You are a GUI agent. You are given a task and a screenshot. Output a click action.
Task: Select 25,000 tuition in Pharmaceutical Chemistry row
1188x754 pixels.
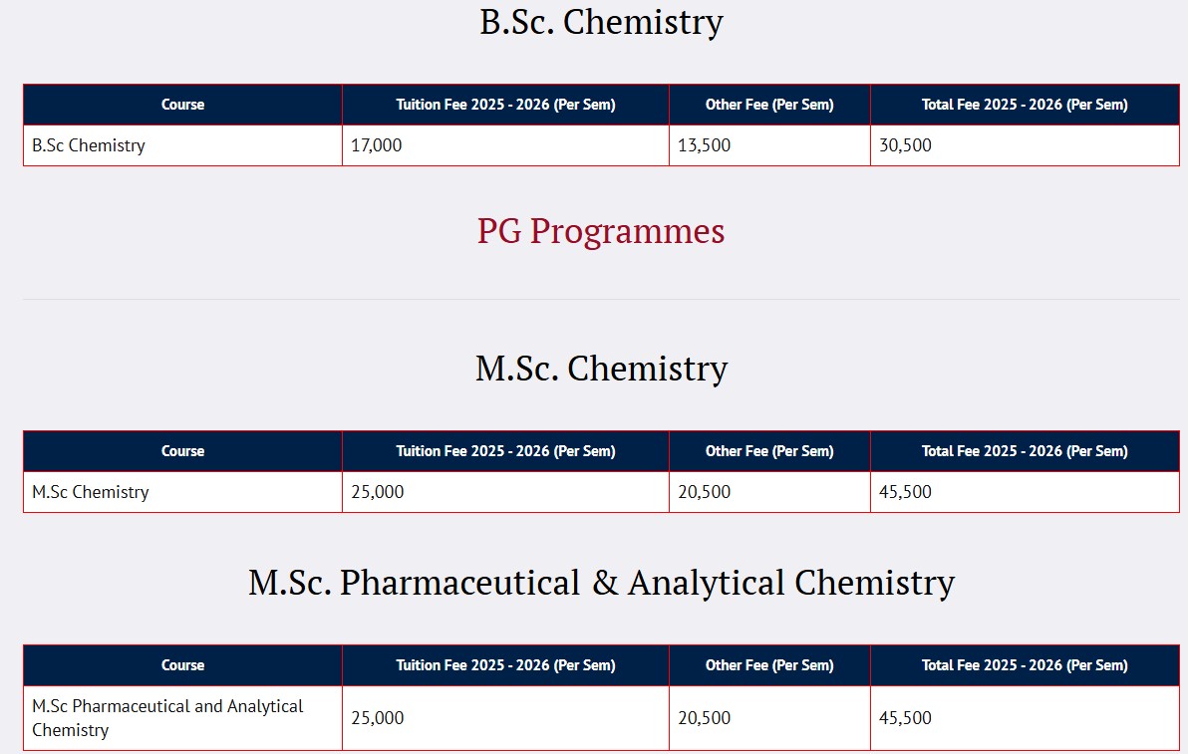coord(378,718)
